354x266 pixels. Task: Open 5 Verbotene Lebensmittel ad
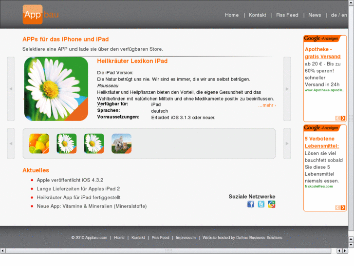coord(322,142)
